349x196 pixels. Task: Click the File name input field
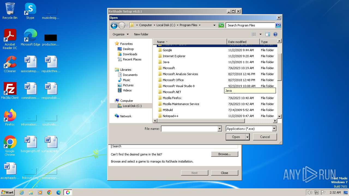tap(189, 129)
